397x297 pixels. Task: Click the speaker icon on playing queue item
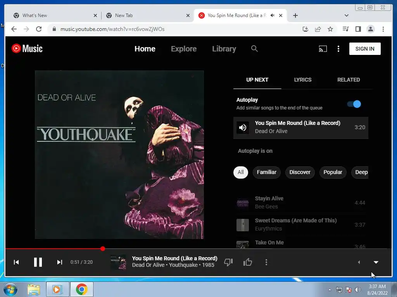[x=243, y=128]
